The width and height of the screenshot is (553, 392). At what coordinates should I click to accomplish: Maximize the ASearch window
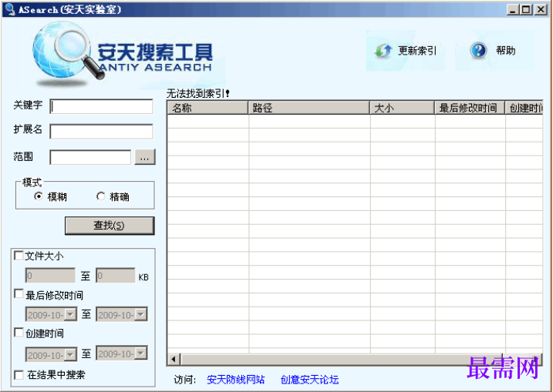tap(526, 9)
